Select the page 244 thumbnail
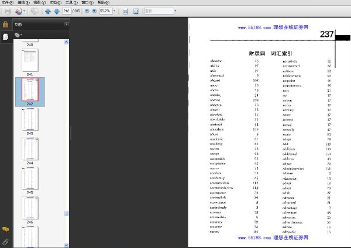351x248 pixels. pos(30,149)
